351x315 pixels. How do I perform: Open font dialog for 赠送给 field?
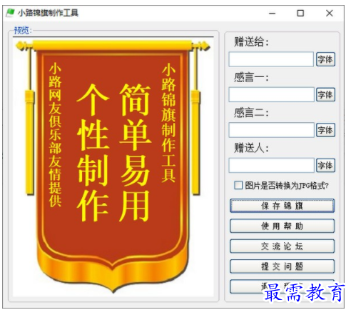click(x=325, y=59)
